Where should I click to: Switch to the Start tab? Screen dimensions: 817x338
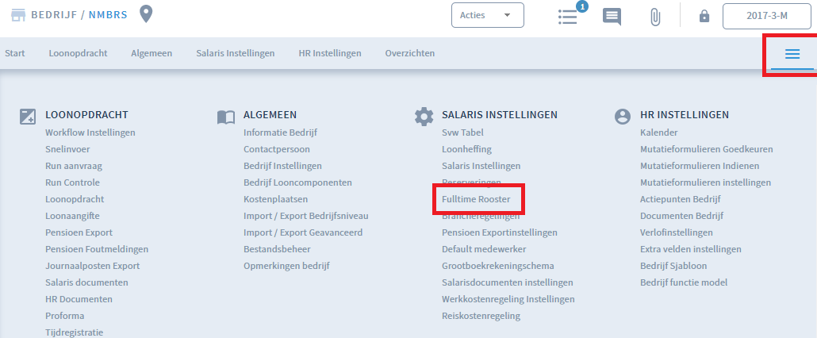pos(14,53)
